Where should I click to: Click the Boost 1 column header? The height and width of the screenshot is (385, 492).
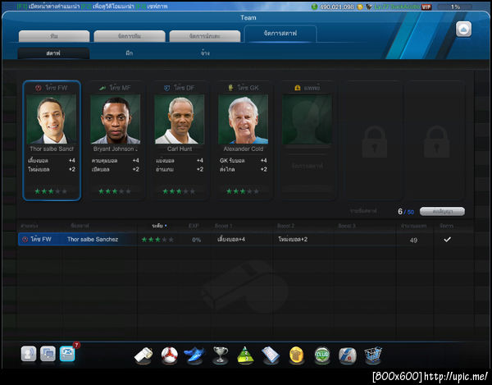click(x=223, y=226)
